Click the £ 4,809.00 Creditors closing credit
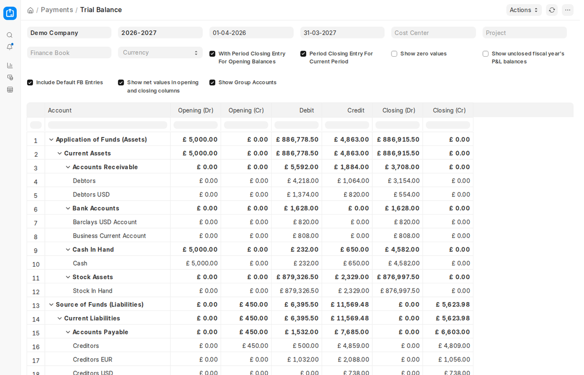 click(x=454, y=346)
